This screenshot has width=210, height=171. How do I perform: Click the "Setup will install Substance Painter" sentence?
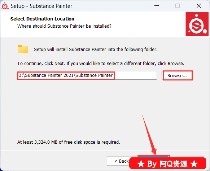click(96, 50)
